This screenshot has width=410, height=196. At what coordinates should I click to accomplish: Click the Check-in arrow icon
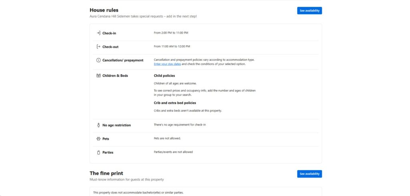tap(98, 33)
